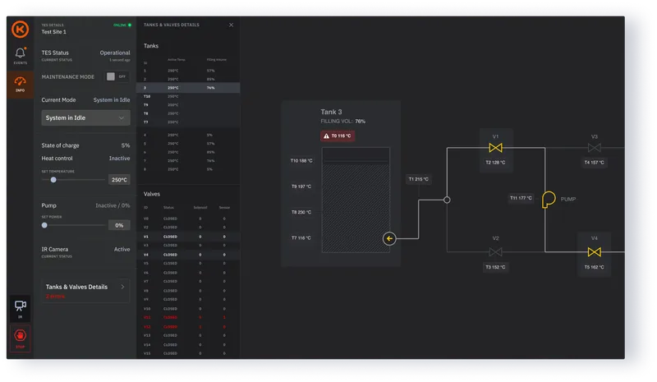Click the Tank 3 title in diagram
This screenshot has width=657, height=382.
point(331,112)
